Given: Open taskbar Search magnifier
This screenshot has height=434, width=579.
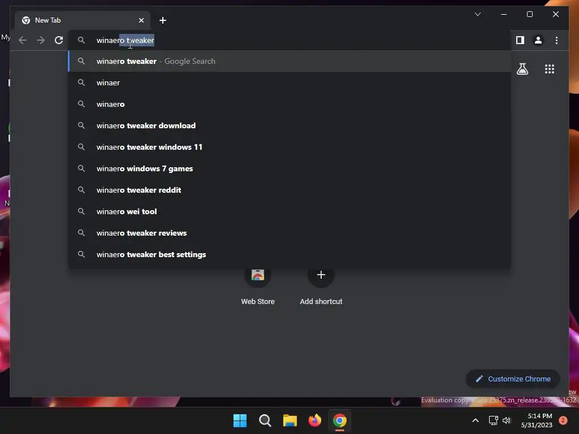Looking at the screenshot, I should (265, 420).
